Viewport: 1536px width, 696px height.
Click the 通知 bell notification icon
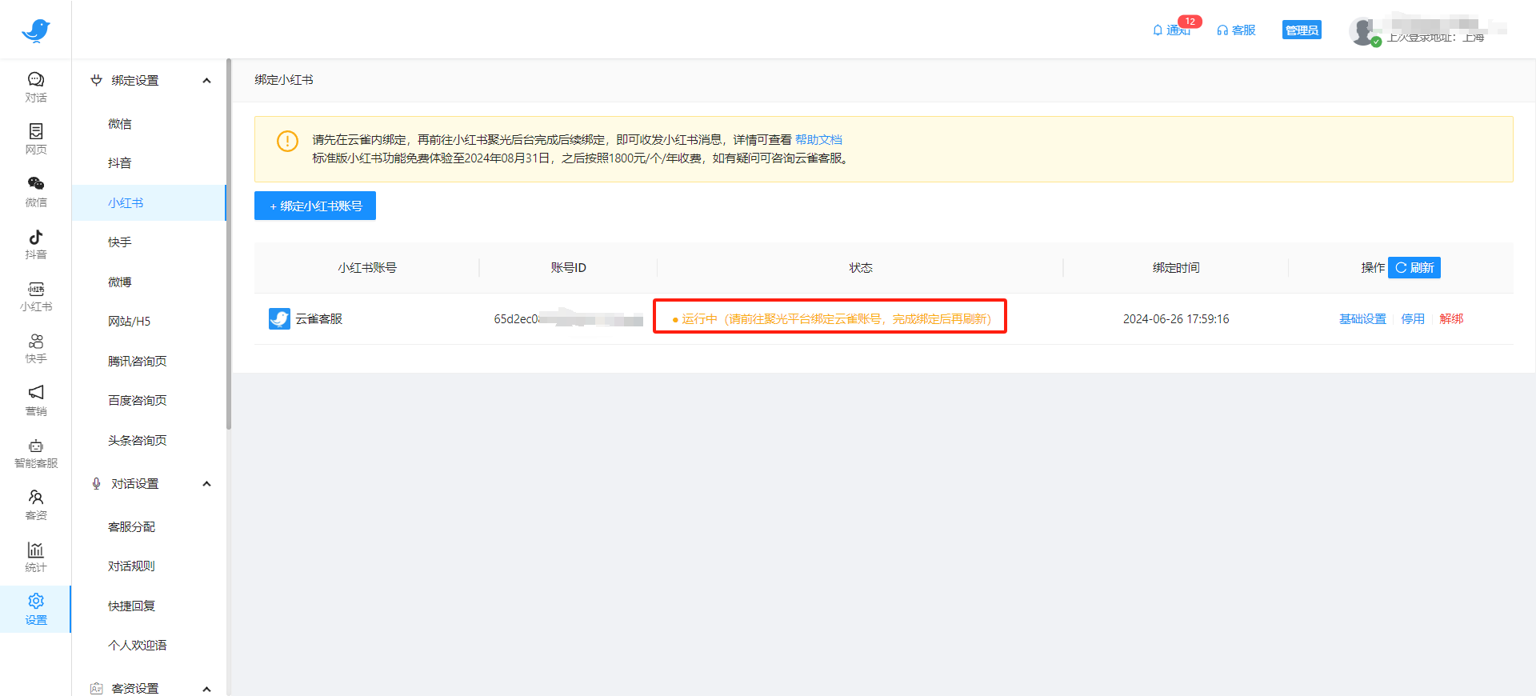click(x=1158, y=30)
